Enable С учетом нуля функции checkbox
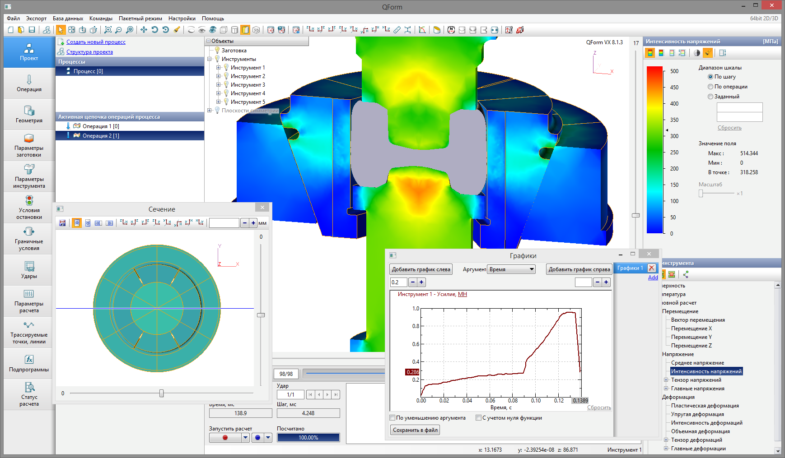The height and width of the screenshot is (458, 785). pos(478,418)
